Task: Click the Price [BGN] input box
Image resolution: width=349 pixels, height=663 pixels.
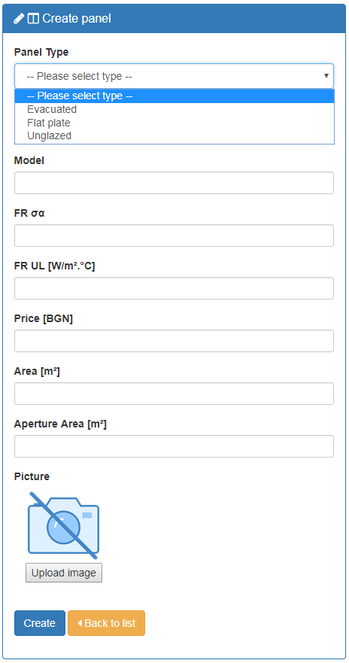Action: [174, 341]
